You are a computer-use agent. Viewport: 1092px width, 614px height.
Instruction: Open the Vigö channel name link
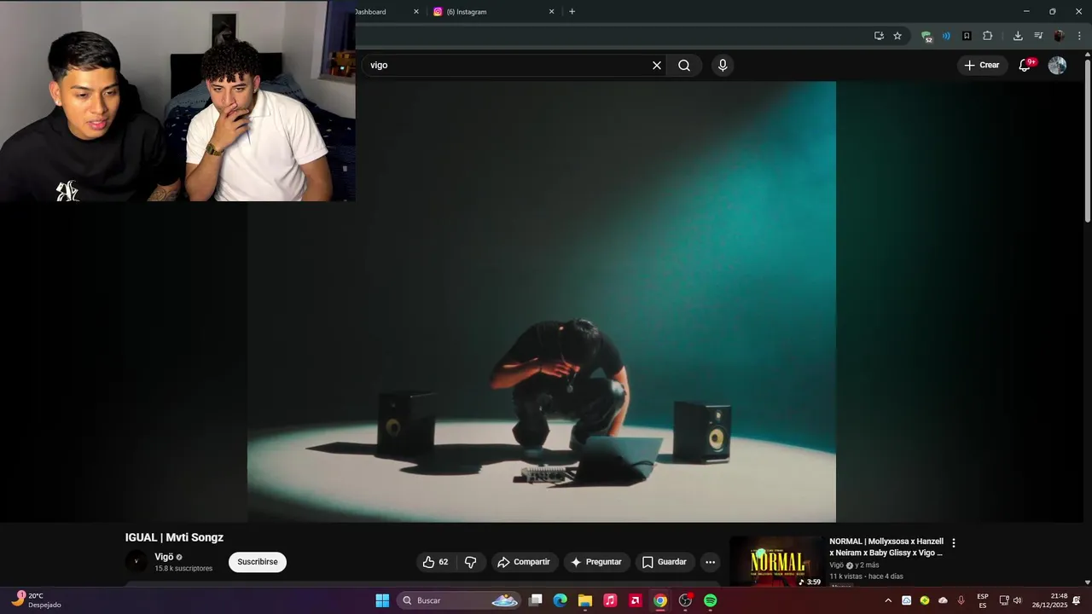pos(164,557)
